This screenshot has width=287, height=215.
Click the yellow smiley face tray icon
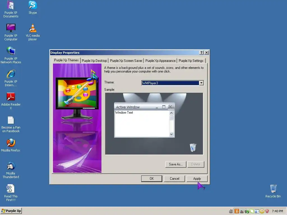(x=262, y=211)
